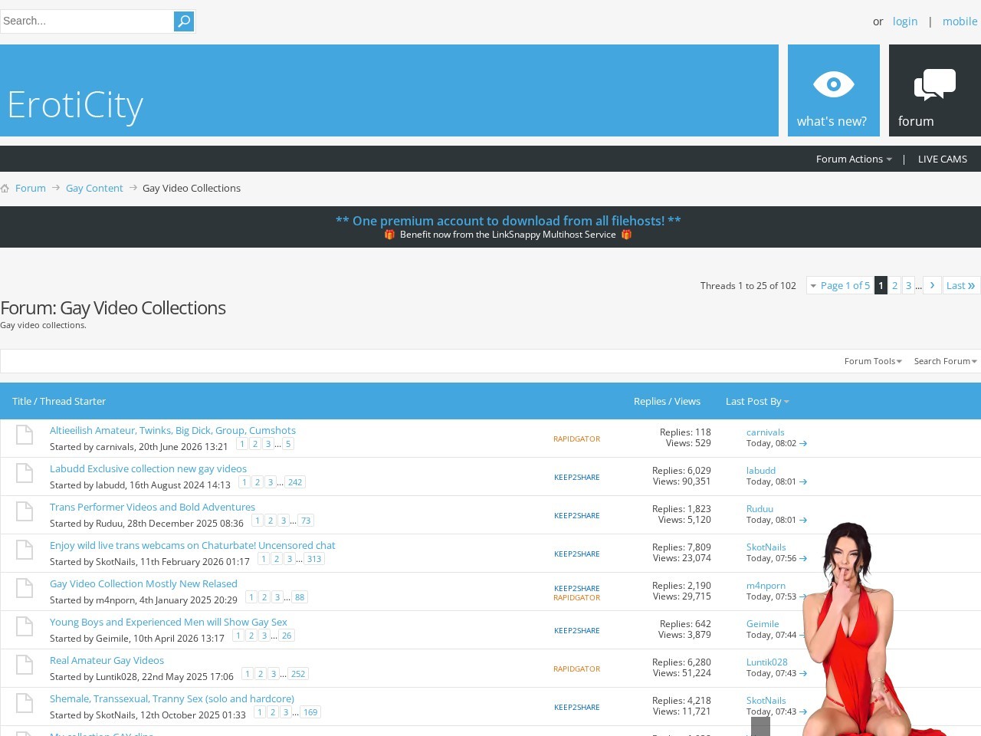
Task: Click thread icon for Real Amateur Gay row
Action: coord(25,665)
